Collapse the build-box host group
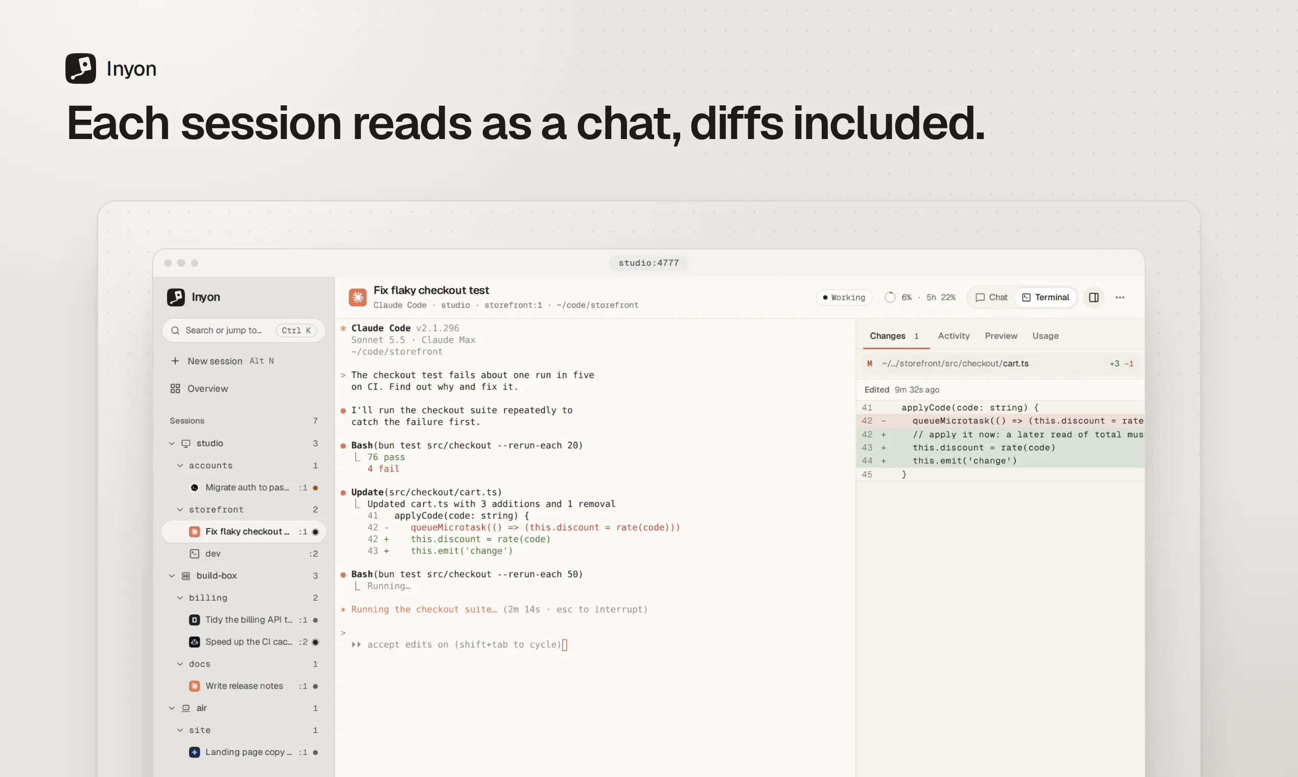 point(172,576)
